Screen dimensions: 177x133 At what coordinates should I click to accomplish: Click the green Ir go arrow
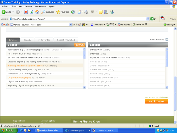(x=152, y=19)
